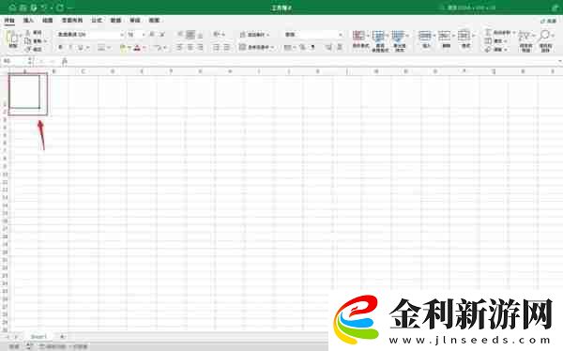Click the Decrease Indent icon
This screenshot has height=351, width=563.
216,47
